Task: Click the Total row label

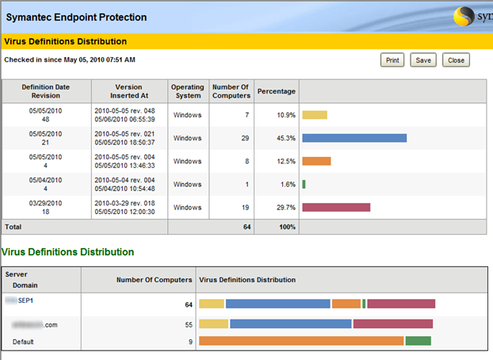Action: click(x=13, y=227)
